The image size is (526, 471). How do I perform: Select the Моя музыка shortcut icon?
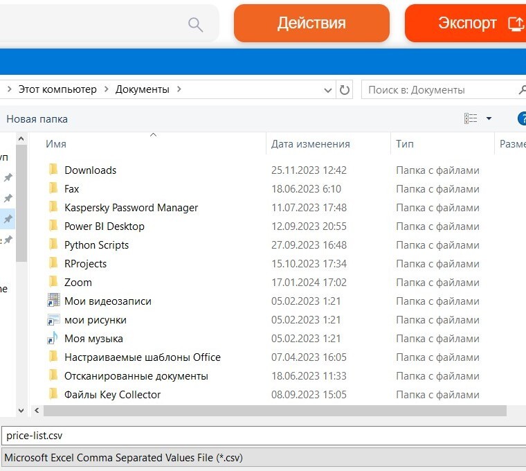point(54,339)
